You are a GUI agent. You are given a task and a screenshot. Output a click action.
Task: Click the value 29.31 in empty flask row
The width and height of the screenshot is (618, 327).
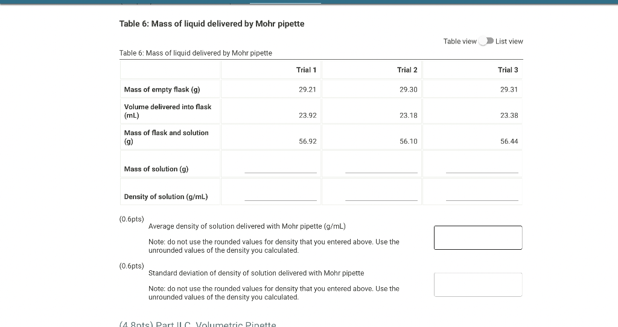pos(509,89)
